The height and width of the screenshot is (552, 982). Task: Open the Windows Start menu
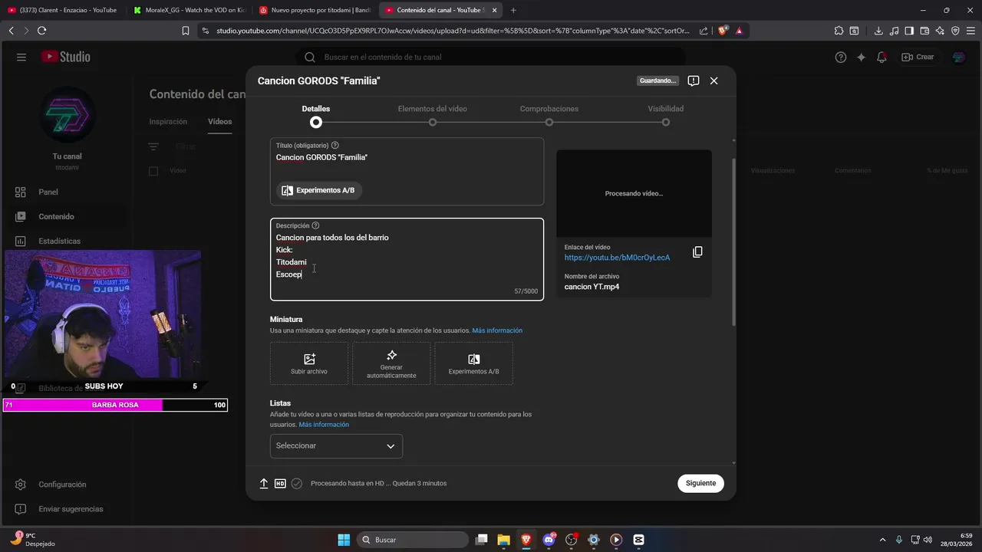[344, 540]
